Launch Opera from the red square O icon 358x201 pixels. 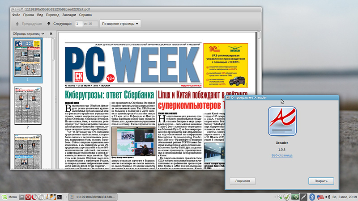pos(28,197)
